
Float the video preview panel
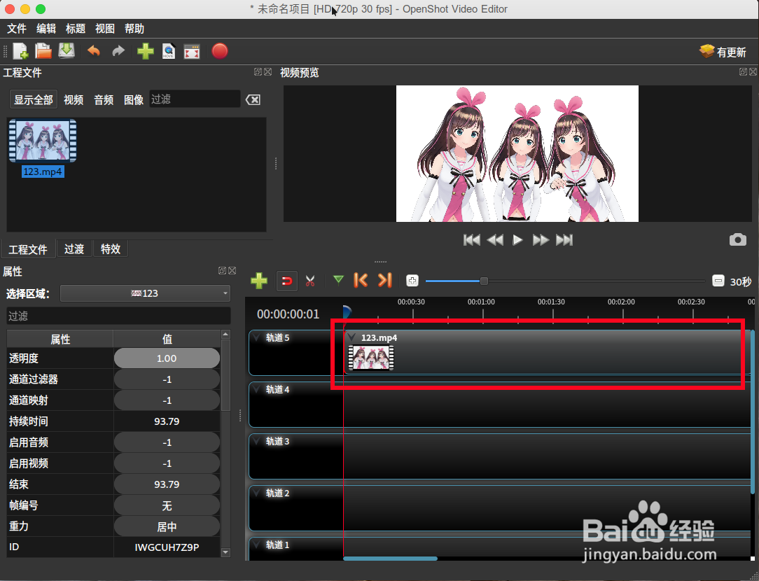click(743, 71)
